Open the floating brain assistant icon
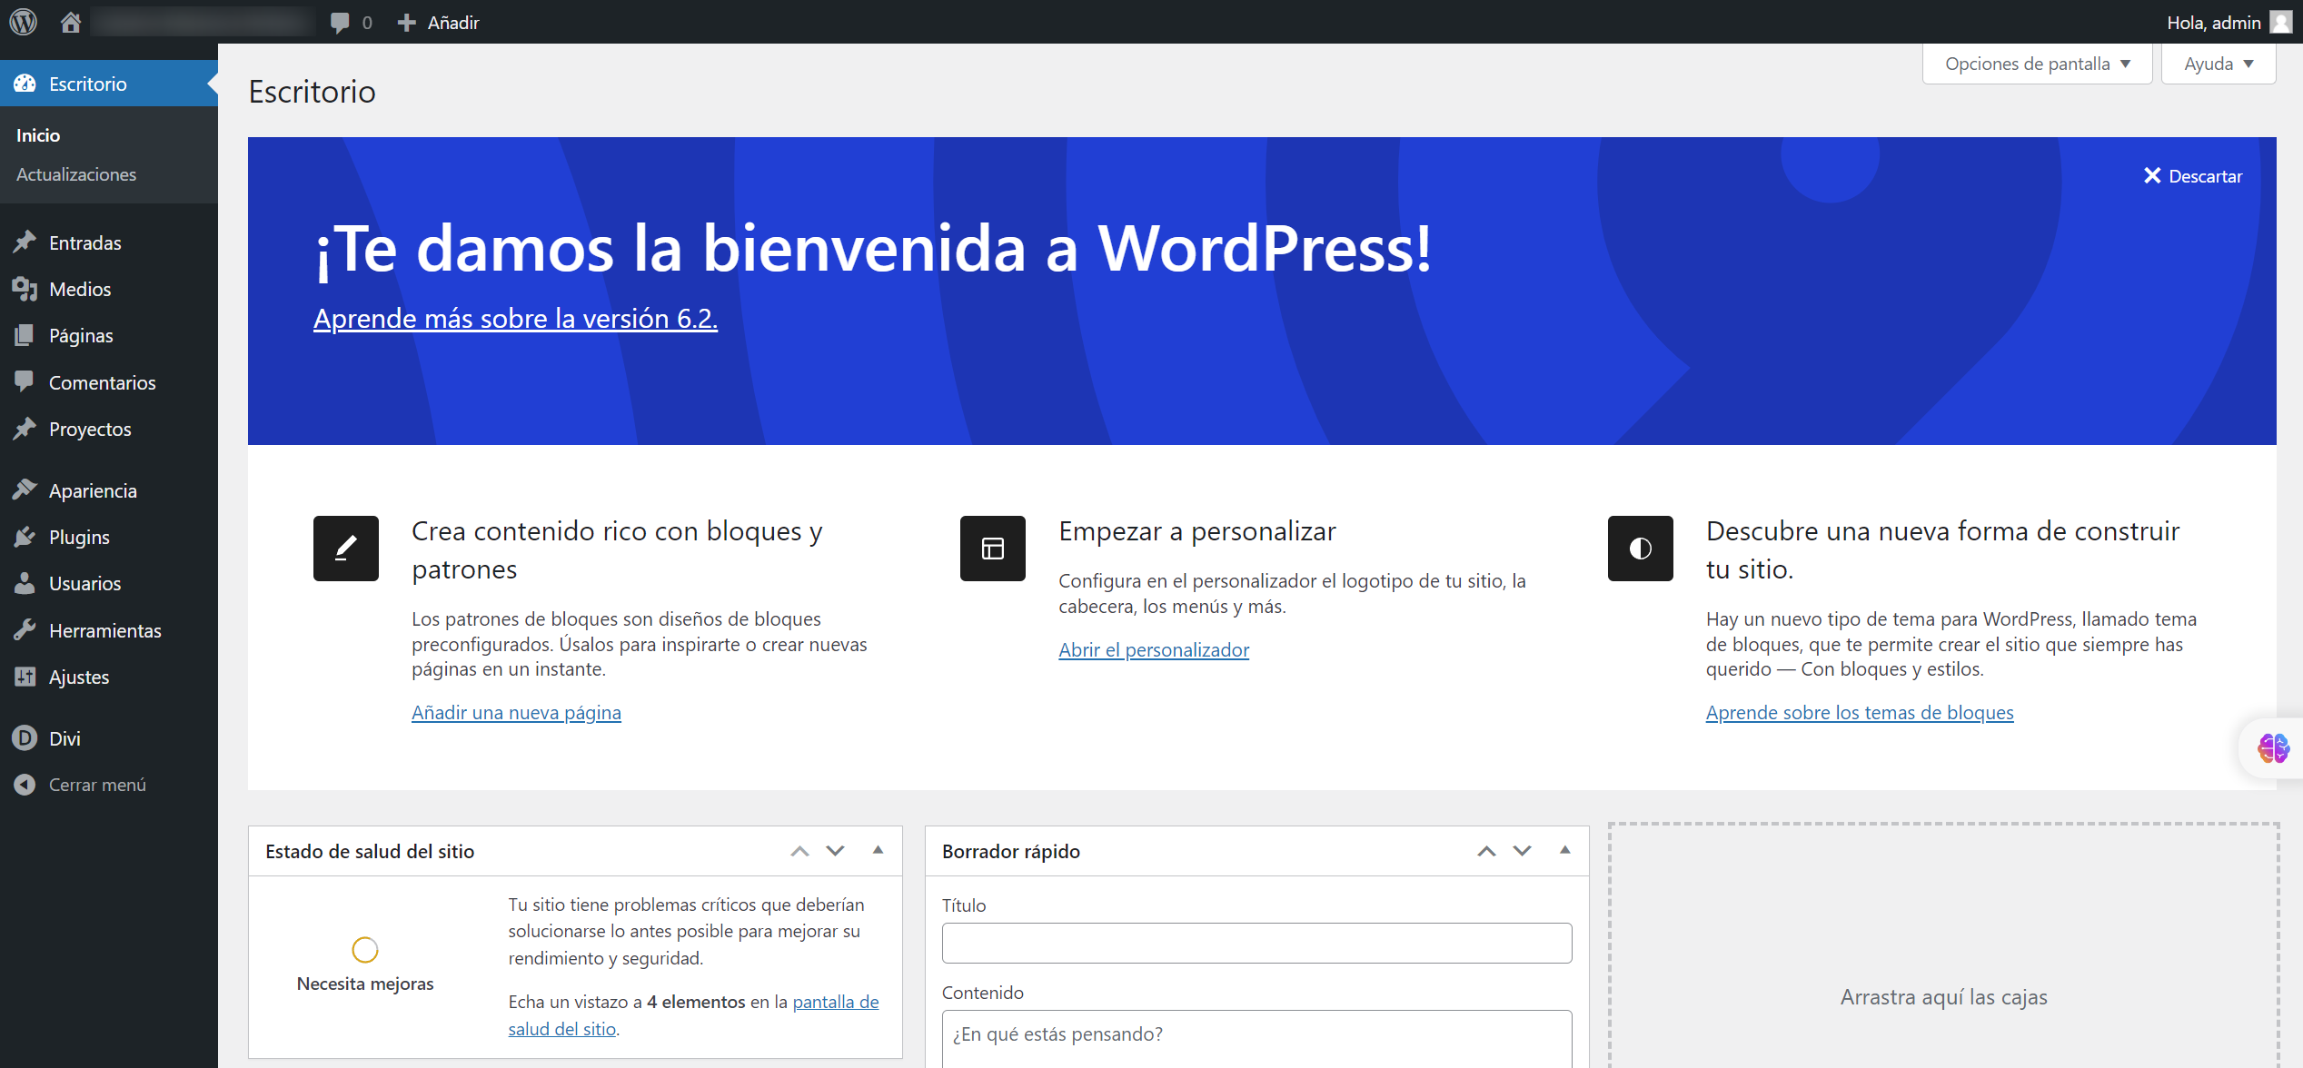2303x1068 pixels. click(2273, 748)
